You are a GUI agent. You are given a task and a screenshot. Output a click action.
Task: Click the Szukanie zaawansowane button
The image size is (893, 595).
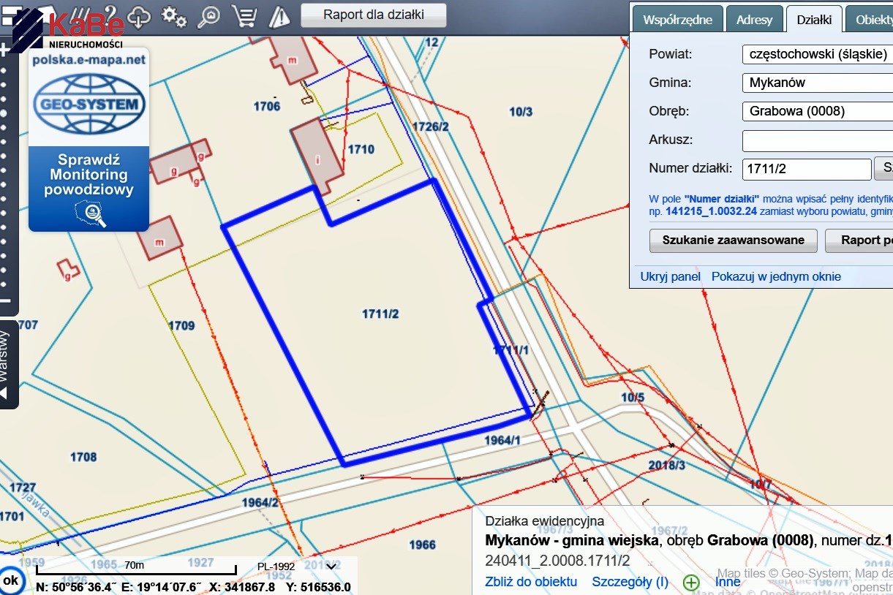click(x=733, y=240)
